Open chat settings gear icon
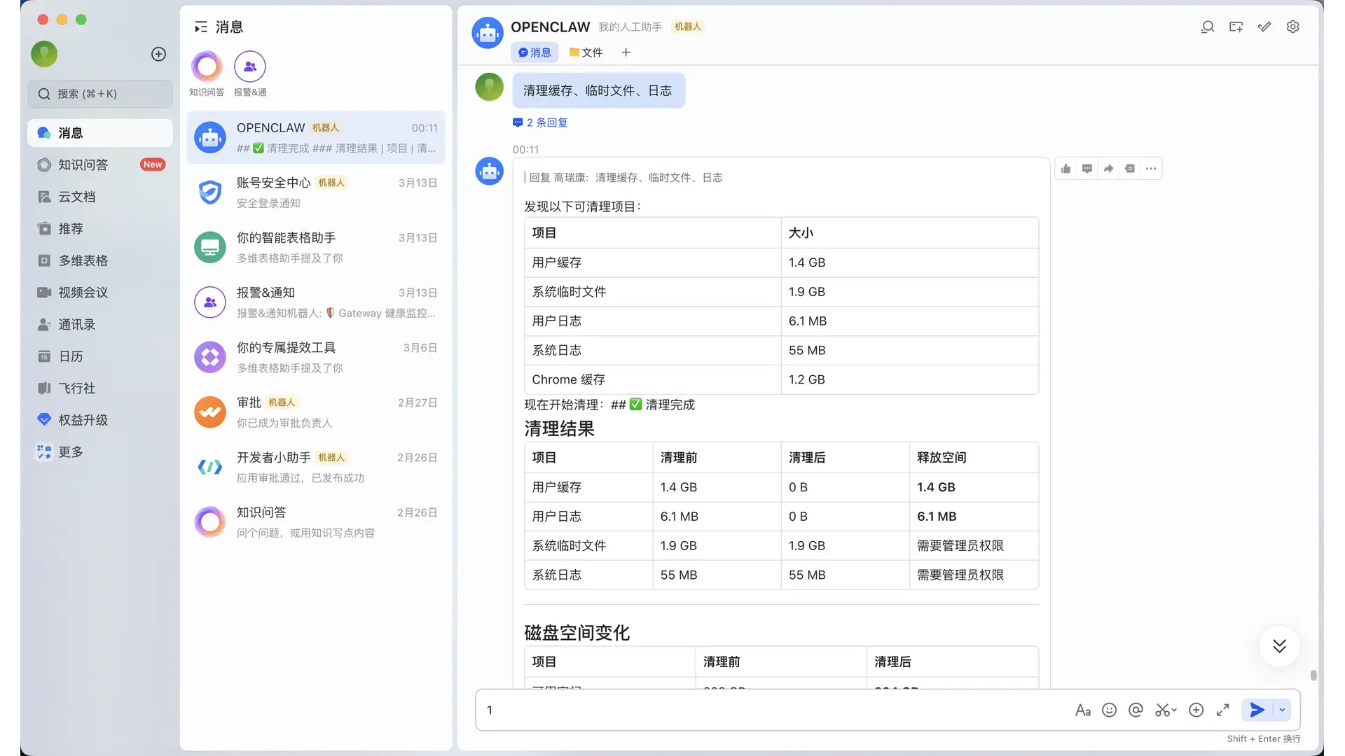Viewport: 1345px width, 756px height. [x=1292, y=27]
